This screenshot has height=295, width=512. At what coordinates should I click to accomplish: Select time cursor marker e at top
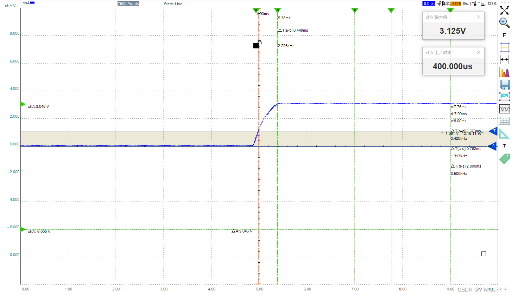point(450,10)
